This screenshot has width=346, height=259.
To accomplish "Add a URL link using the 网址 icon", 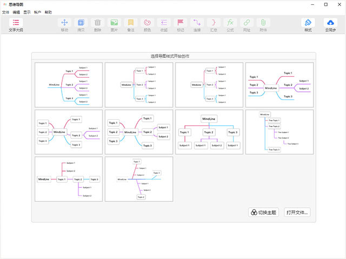I will point(247,23).
